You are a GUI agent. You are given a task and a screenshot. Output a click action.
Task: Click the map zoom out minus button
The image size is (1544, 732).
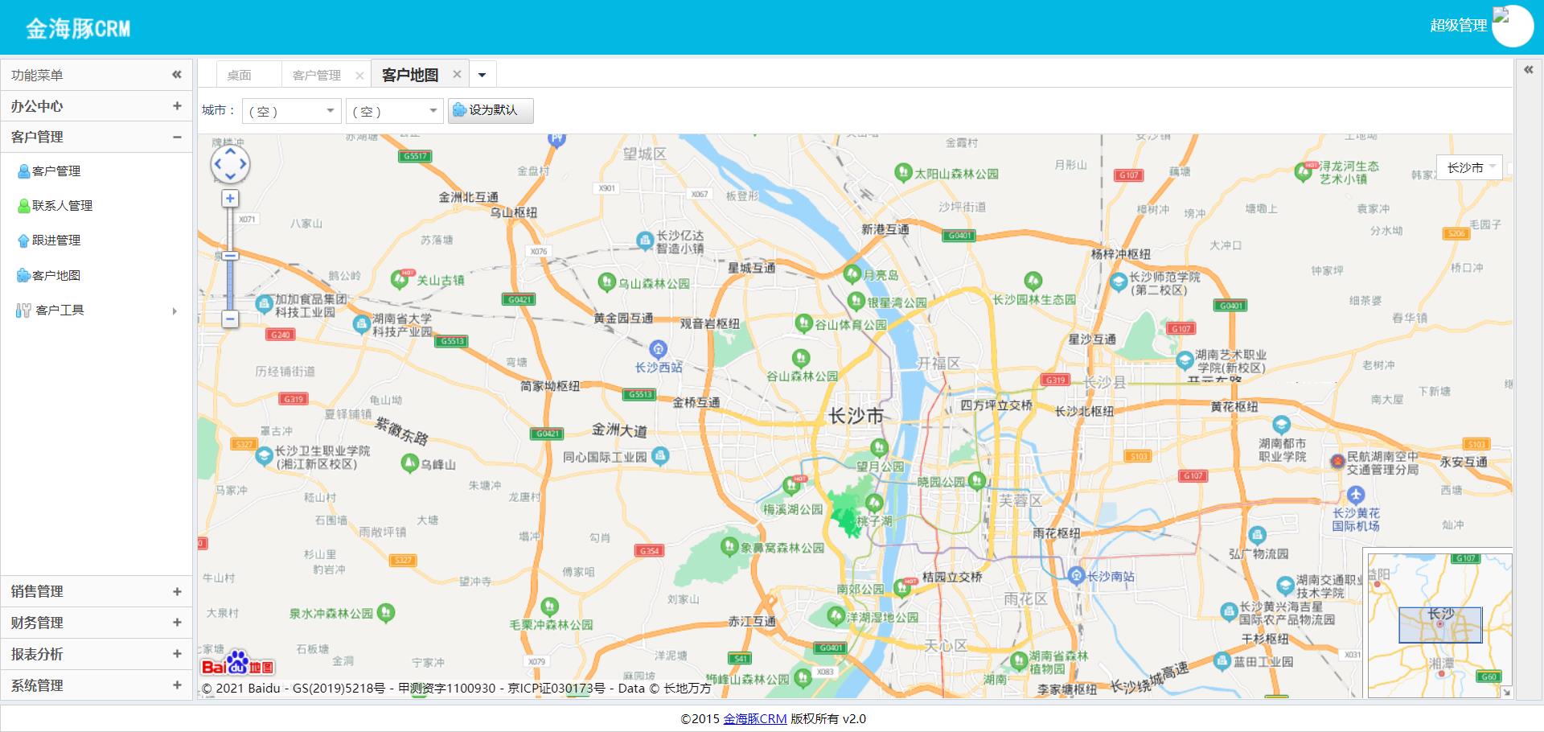230,319
